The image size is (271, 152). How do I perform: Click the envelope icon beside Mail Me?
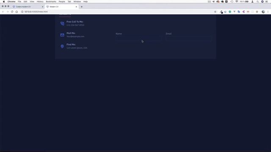(62, 35)
